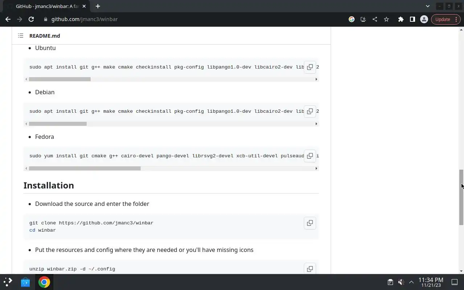The width and height of the screenshot is (464, 290).
Task: Open the Chrome profile avatar
Action: pyautogui.click(x=424, y=19)
